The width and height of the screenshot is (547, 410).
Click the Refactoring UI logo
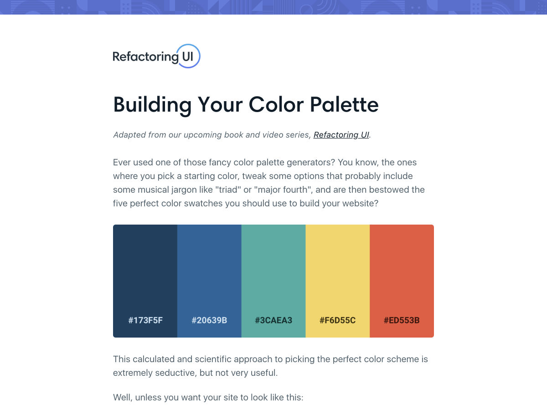[156, 56]
